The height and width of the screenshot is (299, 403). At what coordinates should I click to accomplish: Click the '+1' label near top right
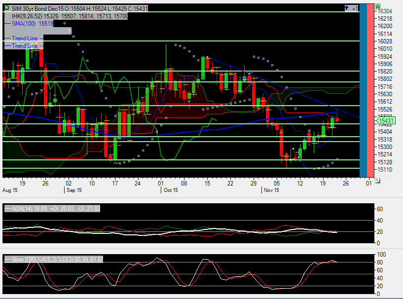coord(355,8)
